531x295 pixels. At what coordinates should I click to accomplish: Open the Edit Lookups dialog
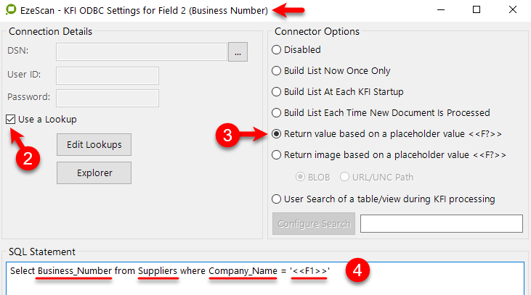click(94, 144)
